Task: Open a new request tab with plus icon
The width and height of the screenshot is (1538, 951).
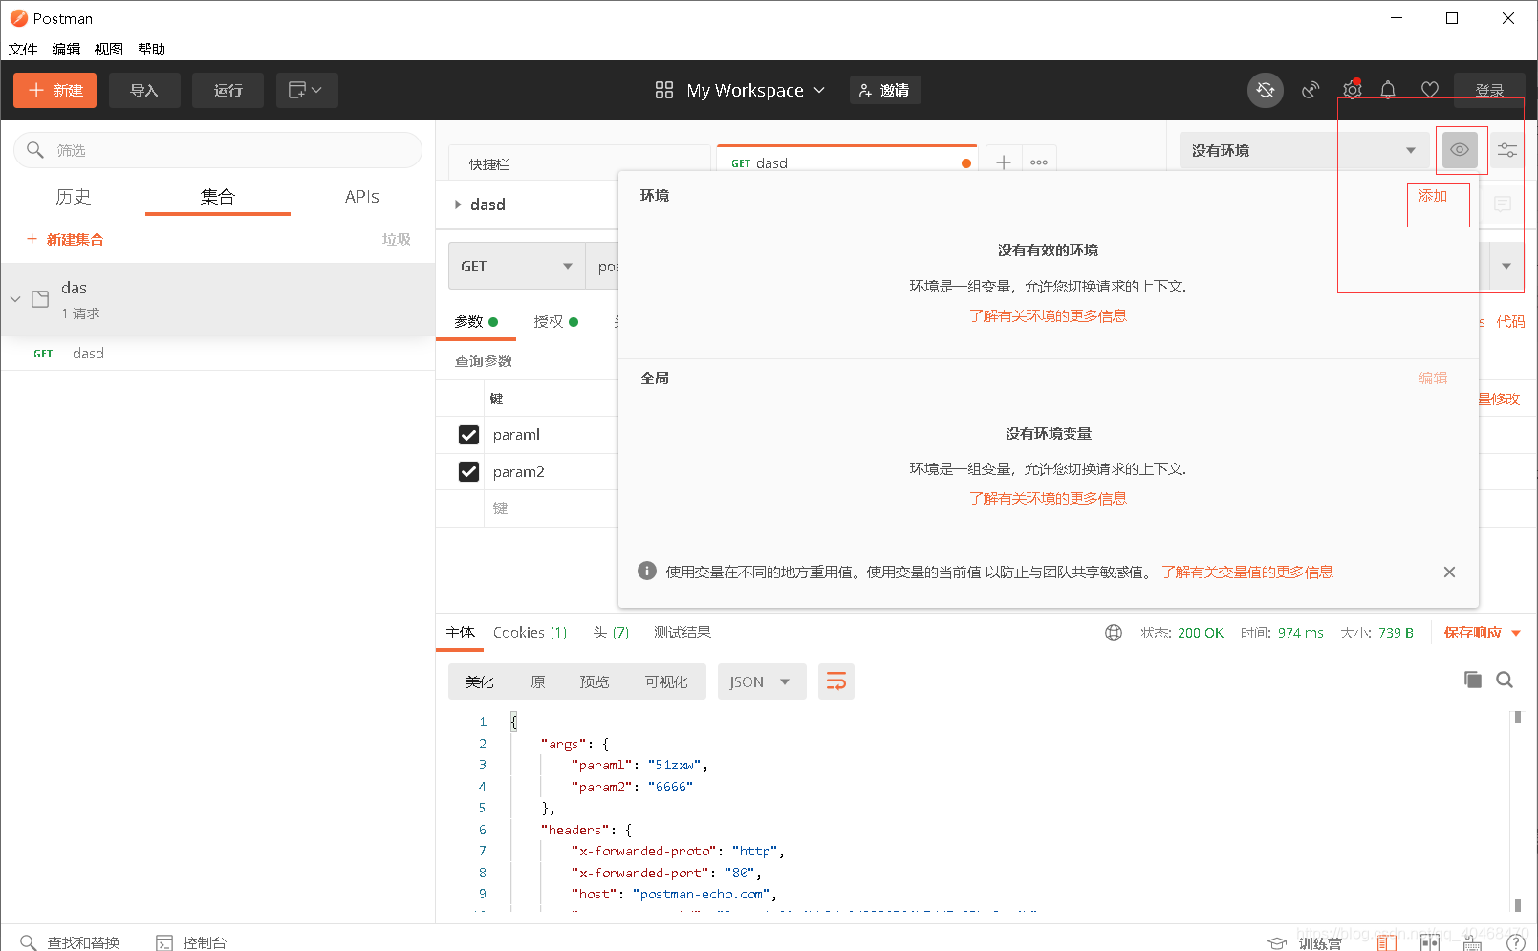Action: (1004, 162)
